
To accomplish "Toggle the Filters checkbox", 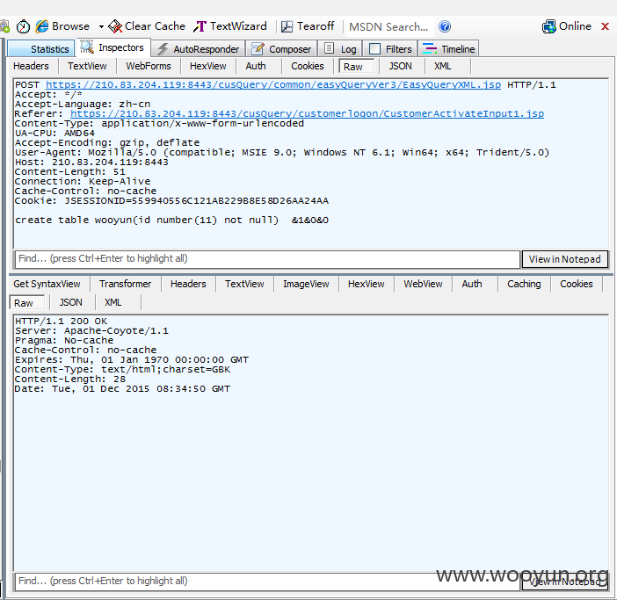I will pyautogui.click(x=375, y=48).
